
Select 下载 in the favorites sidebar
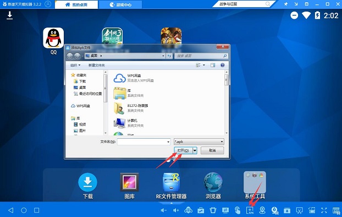pyautogui.click(x=80, y=82)
